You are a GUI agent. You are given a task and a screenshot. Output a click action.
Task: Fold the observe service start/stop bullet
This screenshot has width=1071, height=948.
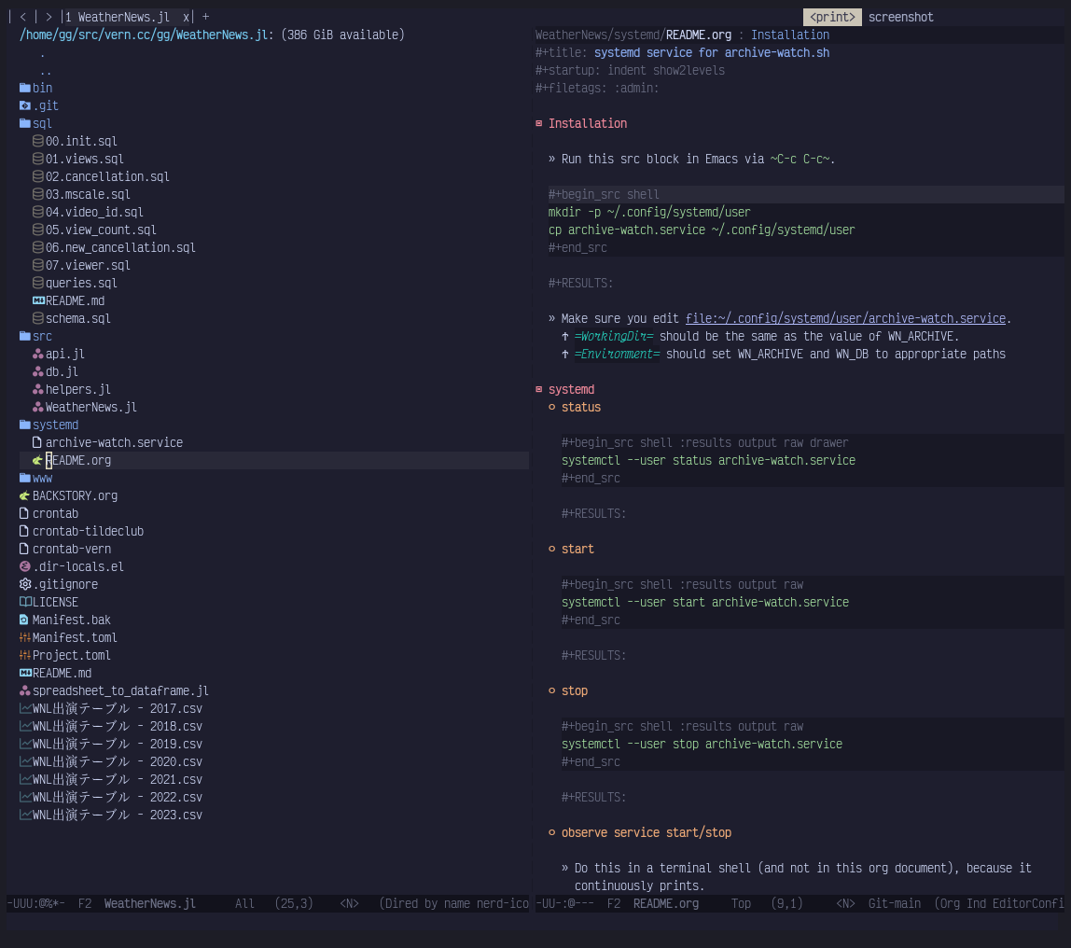pos(552,832)
